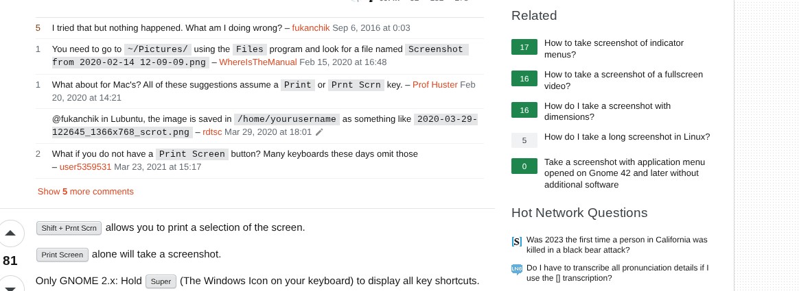The width and height of the screenshot is (799, 291).
Task: Click the green score badge showing 0
Action: [524, 166]
